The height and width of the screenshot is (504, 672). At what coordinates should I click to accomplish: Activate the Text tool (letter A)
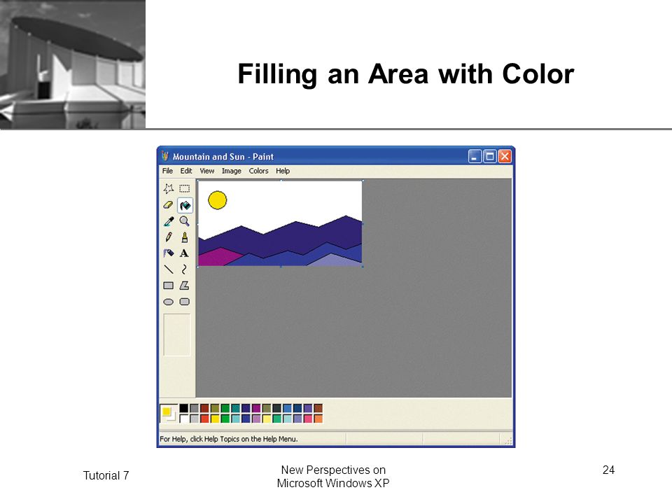point(184,253)
